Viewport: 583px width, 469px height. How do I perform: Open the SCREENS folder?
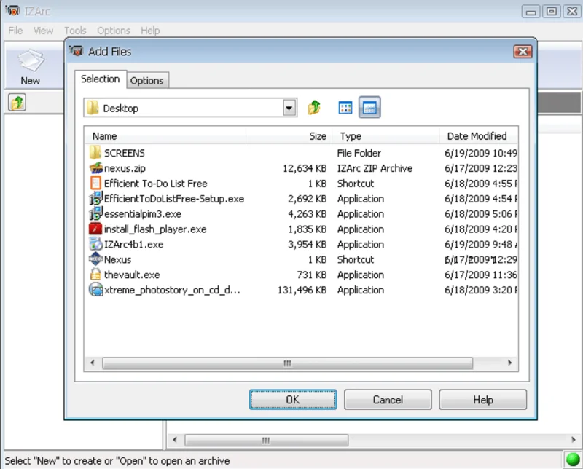125,153
